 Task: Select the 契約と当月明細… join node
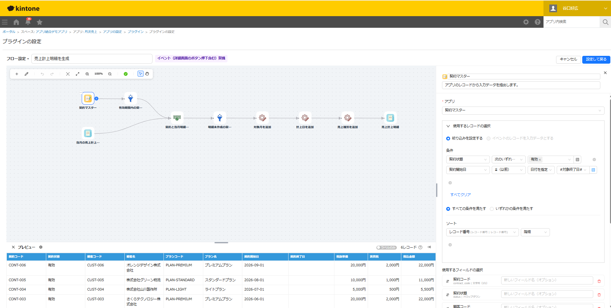[177, 118]
